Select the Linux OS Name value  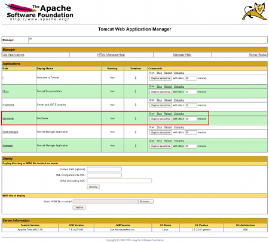tap(166, 230)
